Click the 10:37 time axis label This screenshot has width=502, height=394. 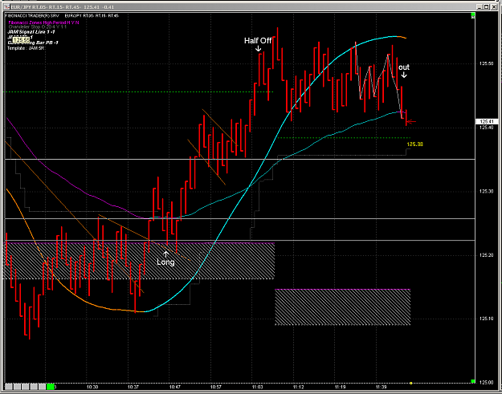(x=133, y=387)
